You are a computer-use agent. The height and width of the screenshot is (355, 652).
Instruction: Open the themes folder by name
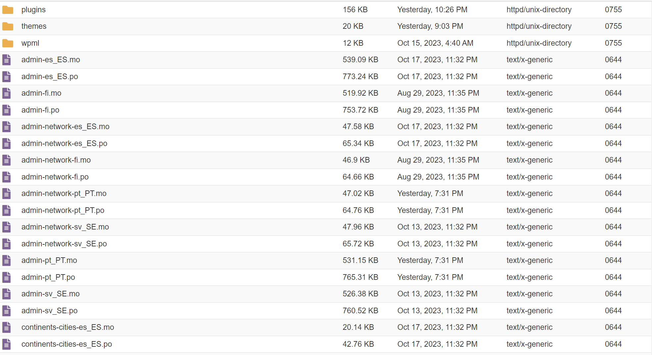coord(34,26)
